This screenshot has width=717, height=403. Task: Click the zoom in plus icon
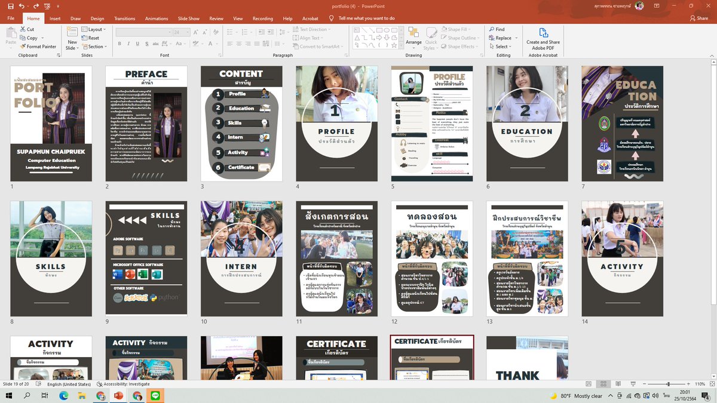[689, 384]
